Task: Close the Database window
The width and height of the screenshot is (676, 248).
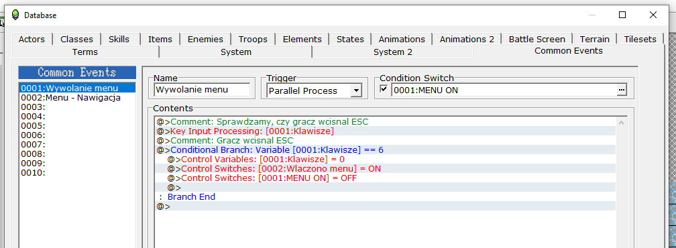Action: pyautogui.click(x=653, y=15)
